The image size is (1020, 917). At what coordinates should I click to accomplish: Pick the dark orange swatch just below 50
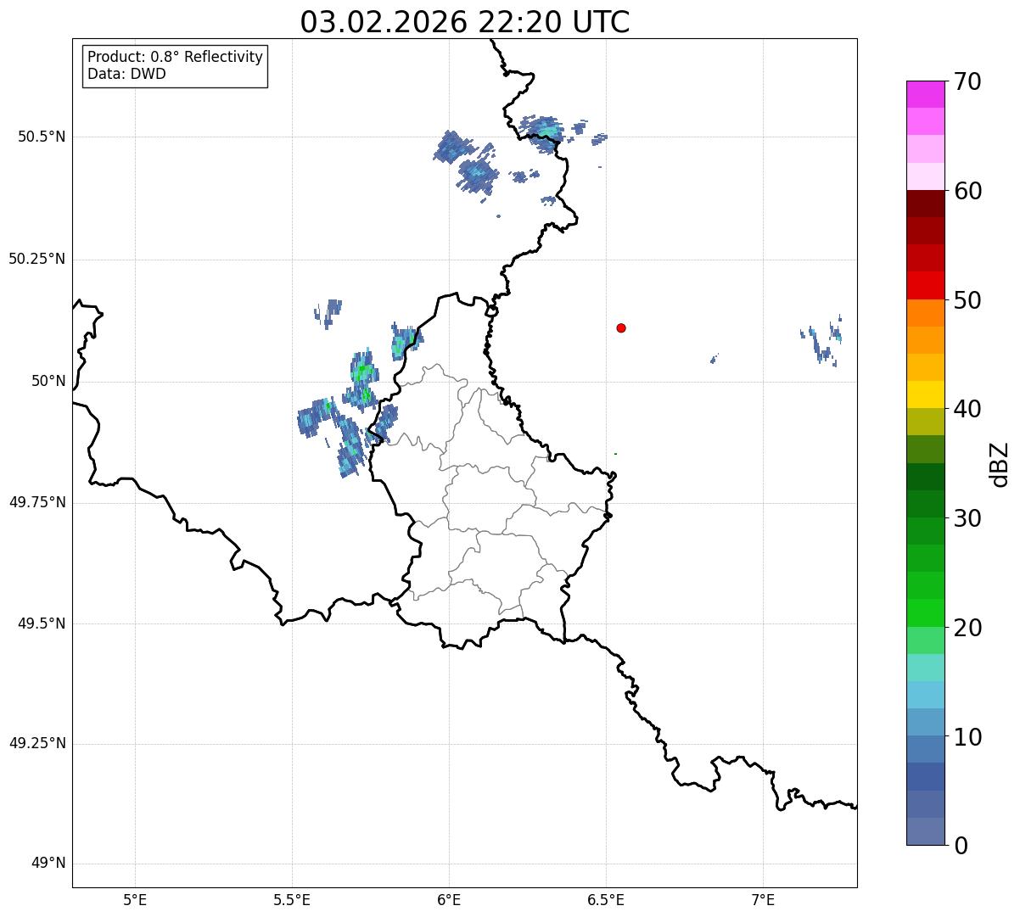(925, 313)
